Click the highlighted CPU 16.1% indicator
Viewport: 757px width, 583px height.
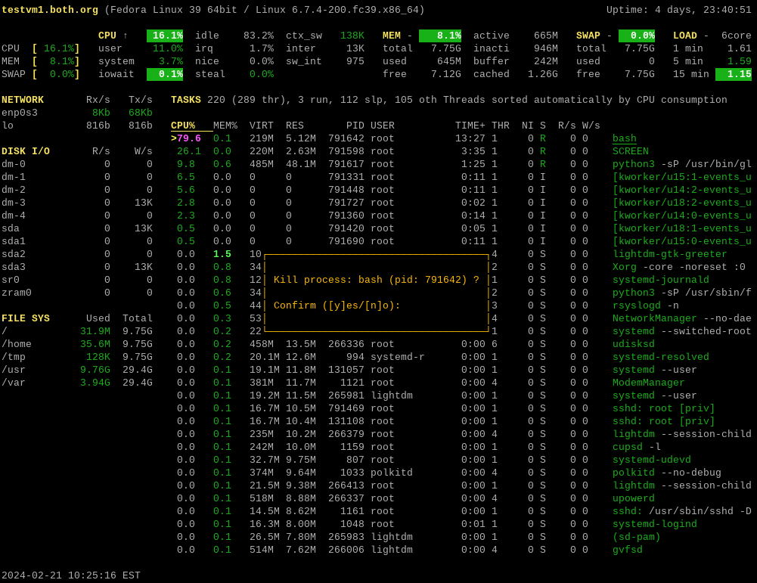[x=165, y=36]
